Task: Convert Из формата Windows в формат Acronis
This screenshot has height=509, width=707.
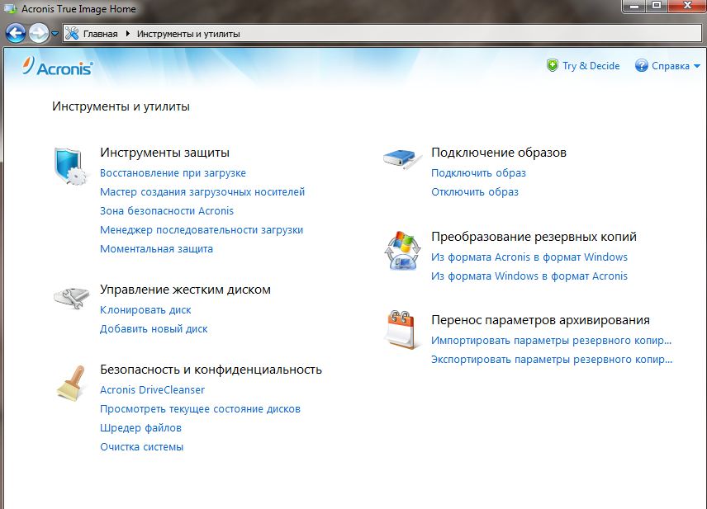Action: 529,276
